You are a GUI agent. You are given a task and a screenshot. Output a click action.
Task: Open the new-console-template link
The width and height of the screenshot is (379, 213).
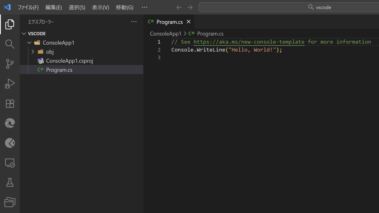249,42
